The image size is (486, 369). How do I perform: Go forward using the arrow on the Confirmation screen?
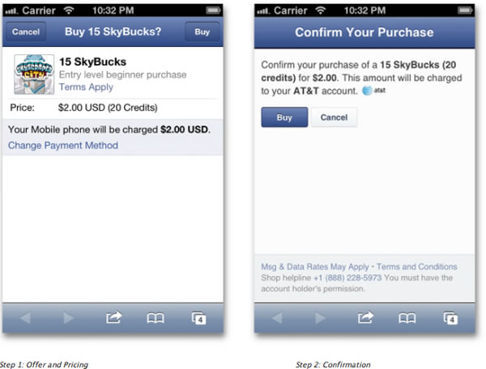coord(320,318)
